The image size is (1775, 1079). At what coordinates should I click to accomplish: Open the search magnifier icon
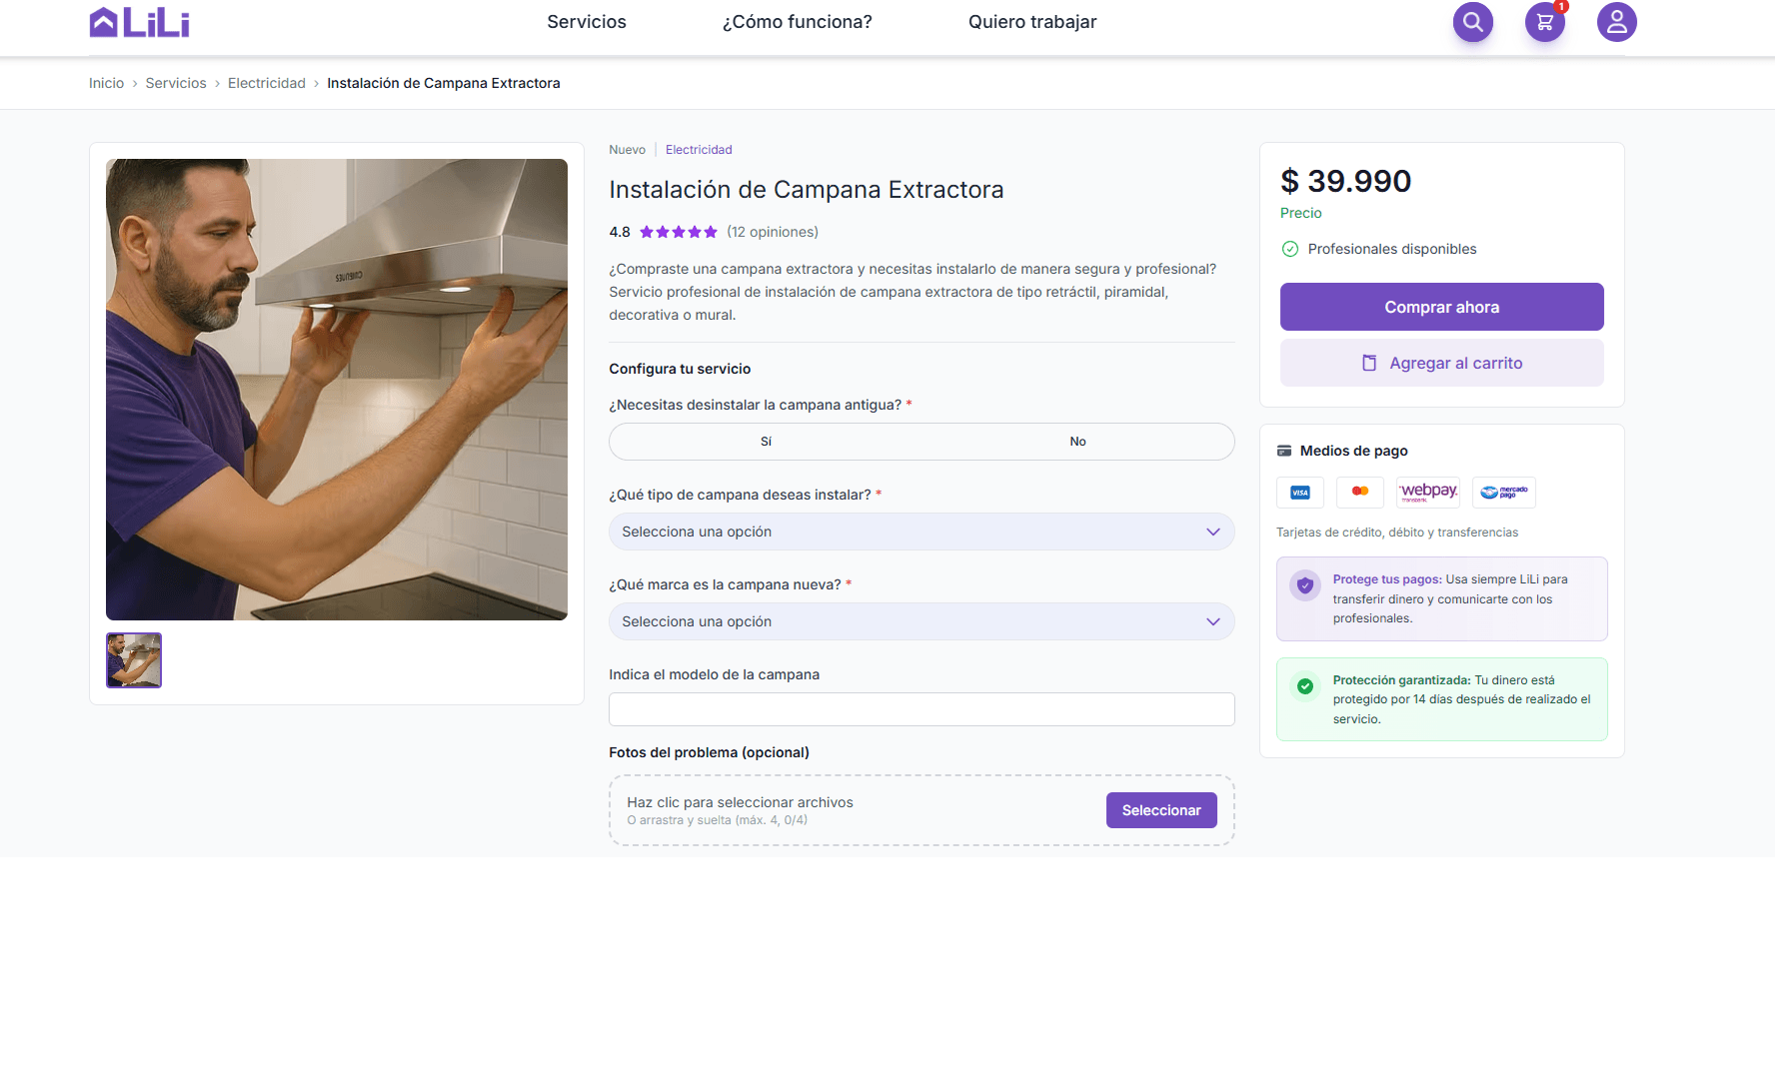pyautogui.click(x=1472, y=21)
